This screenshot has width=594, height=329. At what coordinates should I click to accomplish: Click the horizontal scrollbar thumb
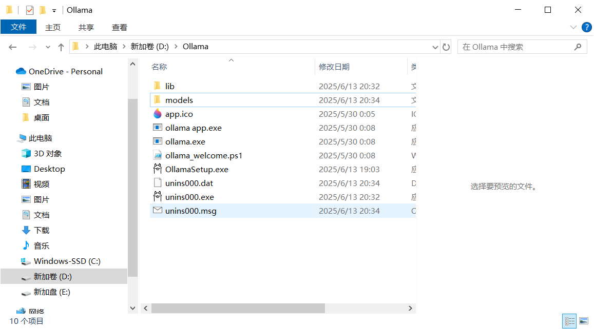(238, 308)
